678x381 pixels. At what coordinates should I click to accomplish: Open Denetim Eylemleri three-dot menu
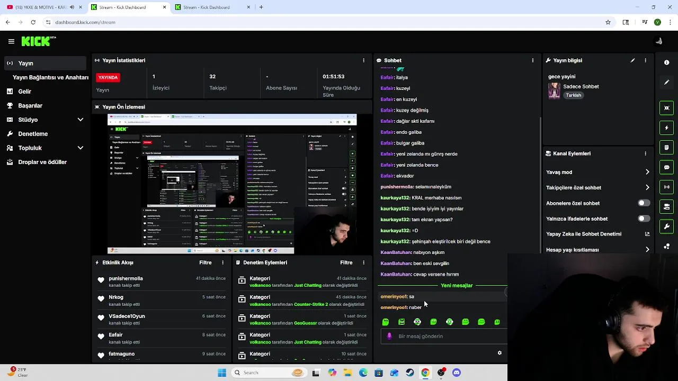(363, 262)
